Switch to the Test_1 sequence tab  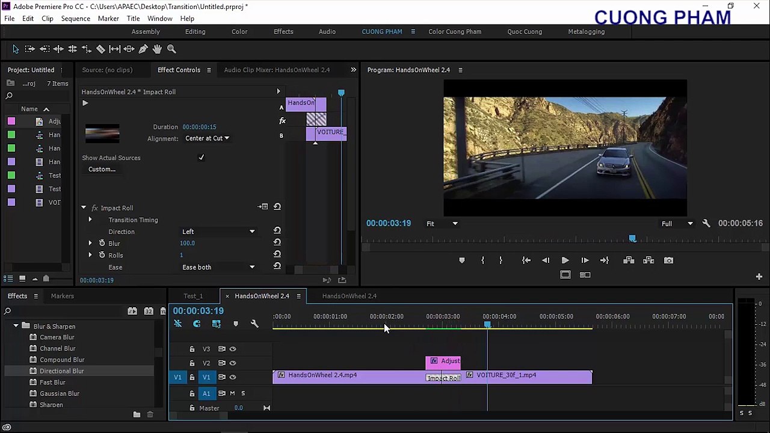(x=193, y=296)
